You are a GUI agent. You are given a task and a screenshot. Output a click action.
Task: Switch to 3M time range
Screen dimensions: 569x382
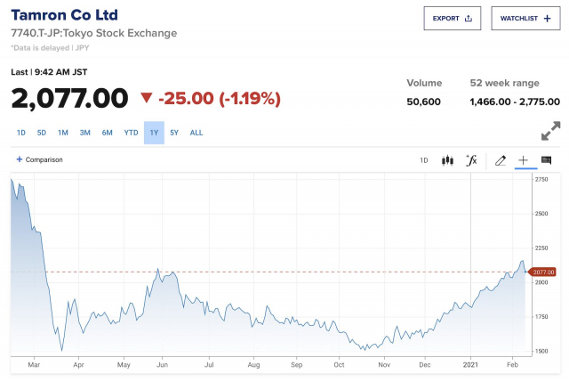click(x=85, y=133)
